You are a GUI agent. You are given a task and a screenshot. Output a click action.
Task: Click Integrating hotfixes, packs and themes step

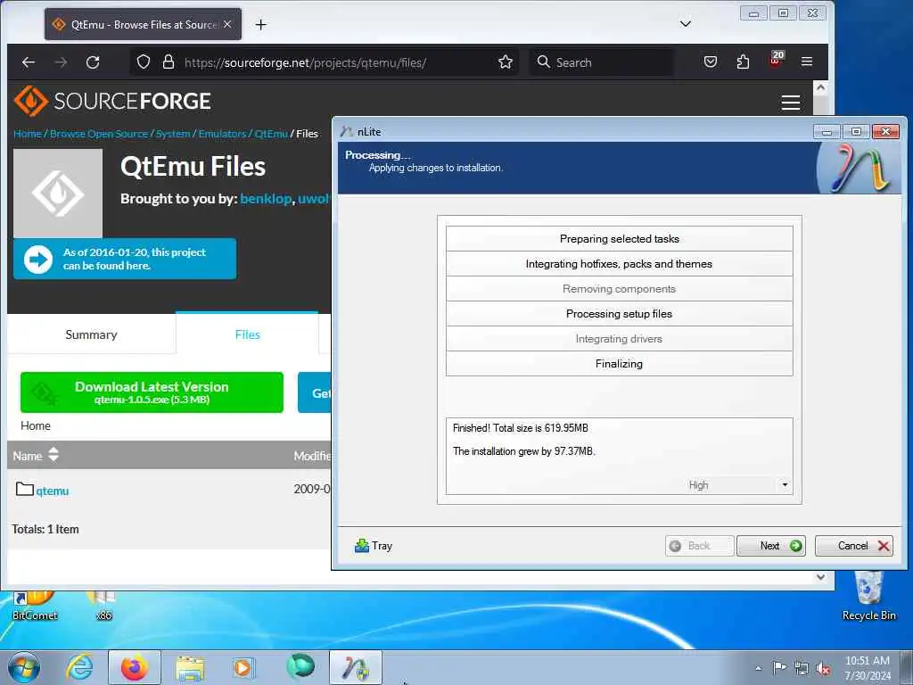pyautogui.click(x=619, y=264)
